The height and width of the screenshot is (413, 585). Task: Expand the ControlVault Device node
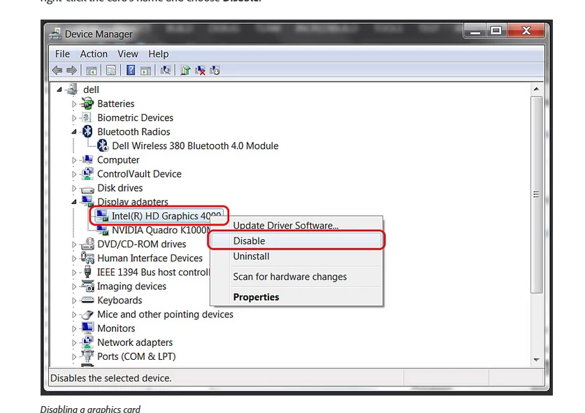tap(74, 174)
